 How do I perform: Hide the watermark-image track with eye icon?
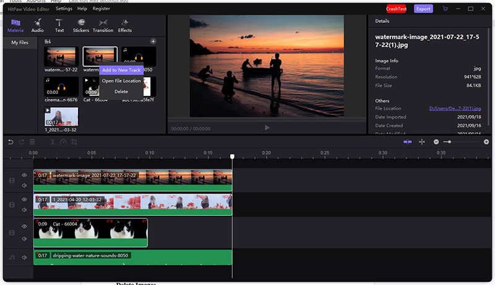[25, 176]
